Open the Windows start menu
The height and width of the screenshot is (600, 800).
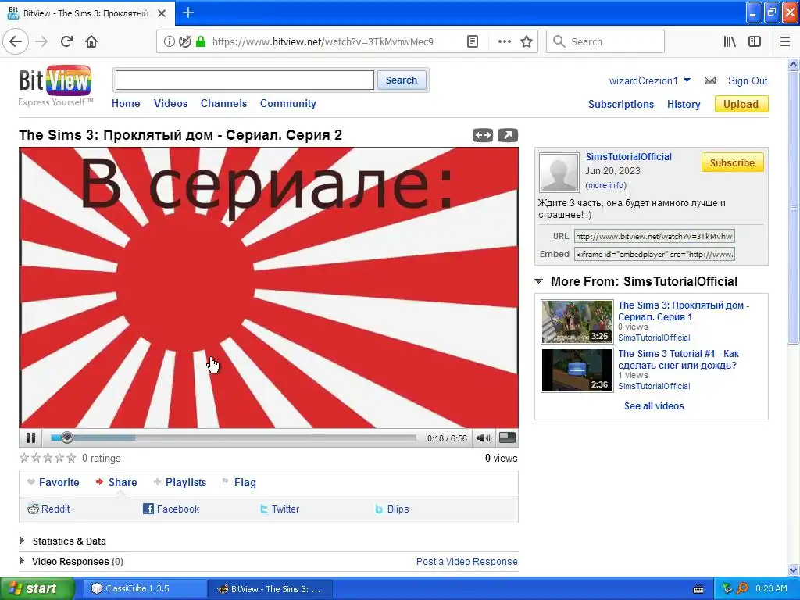point(37,588)
